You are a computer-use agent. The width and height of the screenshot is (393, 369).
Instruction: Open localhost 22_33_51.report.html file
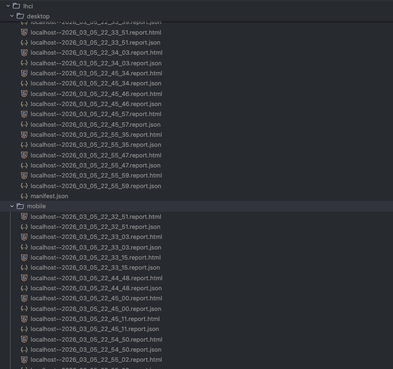tap(96, 32)
